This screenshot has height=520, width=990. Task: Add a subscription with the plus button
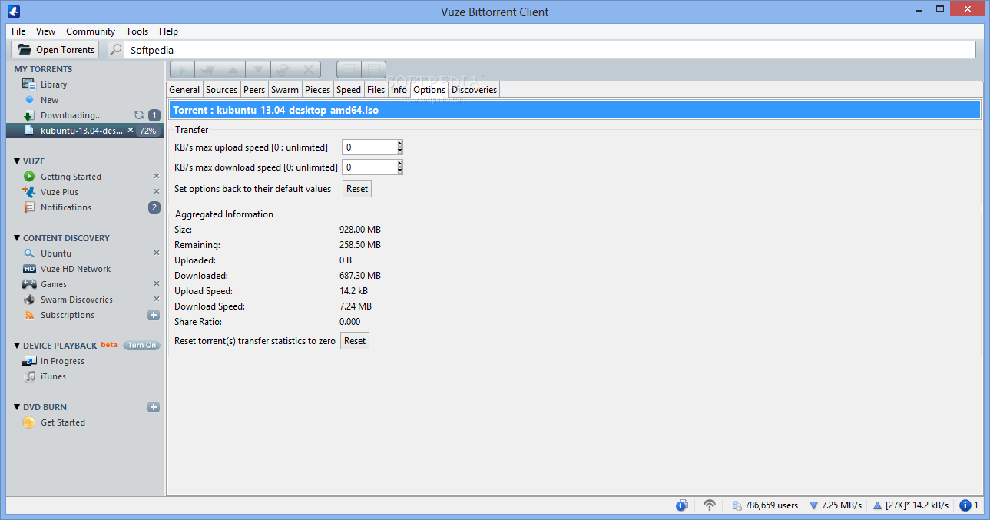click(x=154, y=315)
